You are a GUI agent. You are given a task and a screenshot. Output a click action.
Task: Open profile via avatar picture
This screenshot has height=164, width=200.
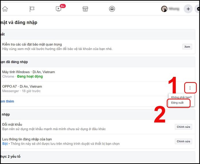[x=164, y=9]
